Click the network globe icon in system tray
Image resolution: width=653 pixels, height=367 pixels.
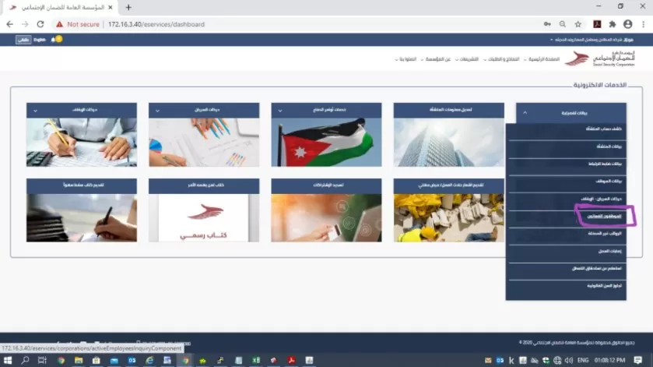click(557, 360)
